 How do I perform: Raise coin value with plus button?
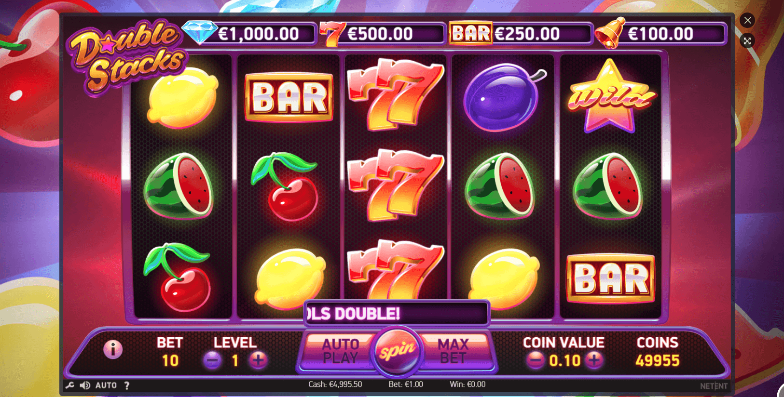tap(594, 360)
